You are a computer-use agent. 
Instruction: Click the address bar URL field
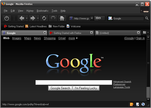(82, 18)
